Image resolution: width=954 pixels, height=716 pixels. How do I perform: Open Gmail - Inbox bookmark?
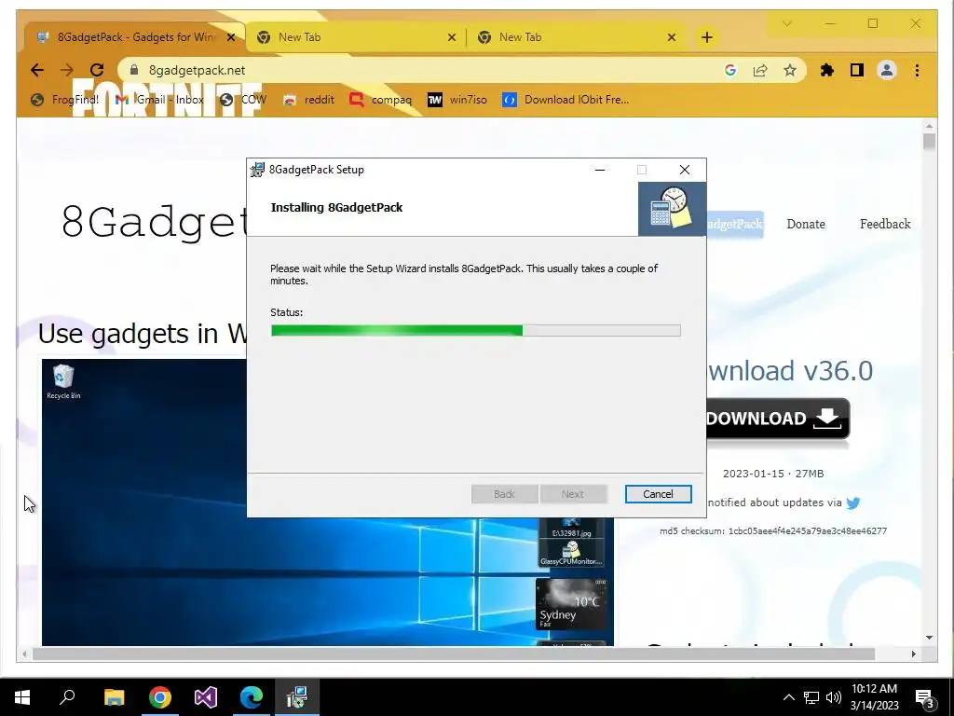point(159,99)
